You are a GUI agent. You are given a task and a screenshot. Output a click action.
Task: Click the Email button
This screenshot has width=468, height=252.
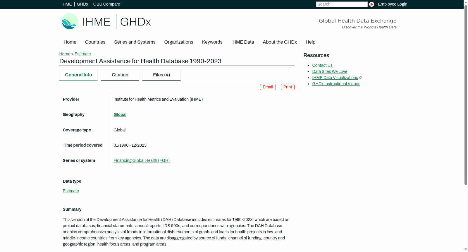[268, 87]
